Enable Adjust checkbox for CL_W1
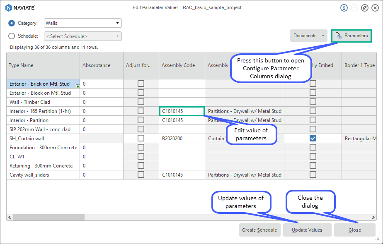Image resolution: width=383 pixels, height=244 pixels. pos(141,156)
